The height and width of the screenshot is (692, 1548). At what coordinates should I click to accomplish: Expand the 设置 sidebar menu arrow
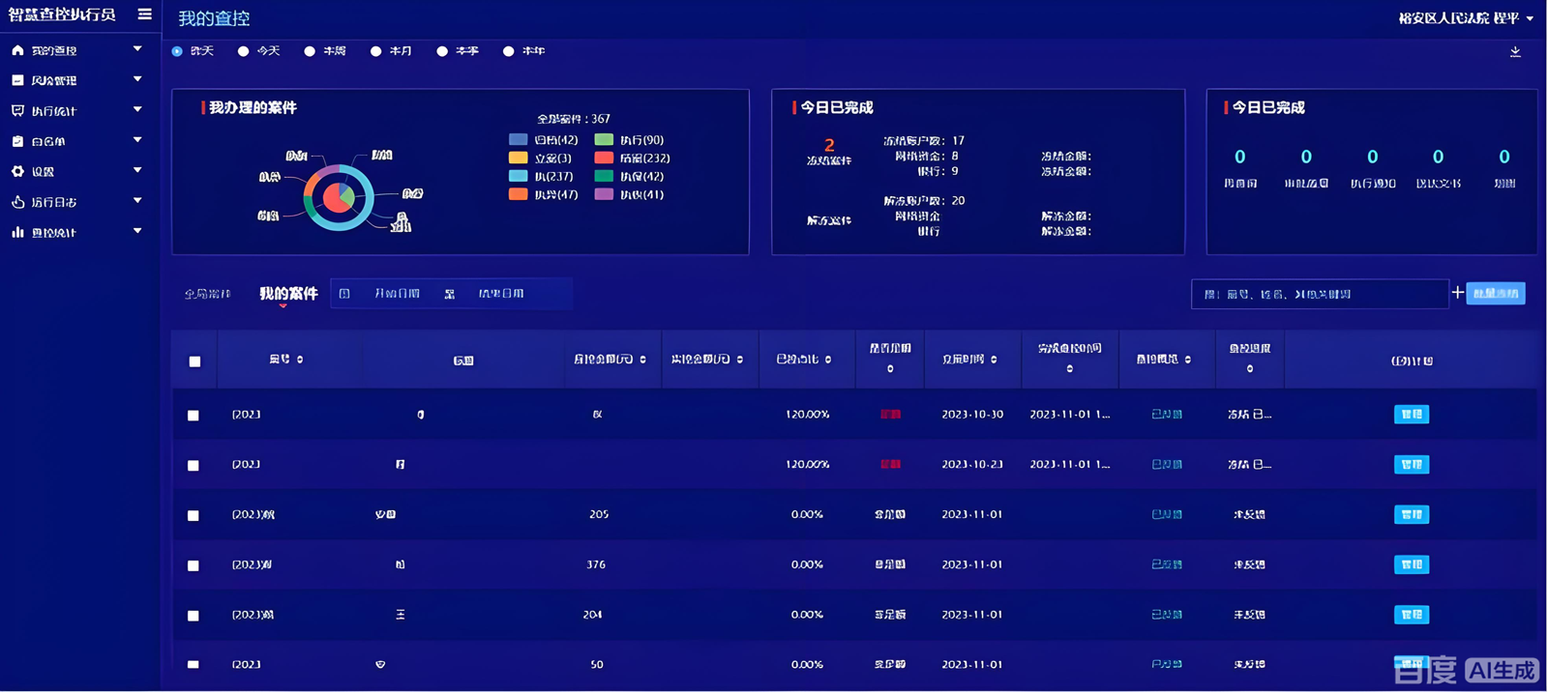pos(137,170)
